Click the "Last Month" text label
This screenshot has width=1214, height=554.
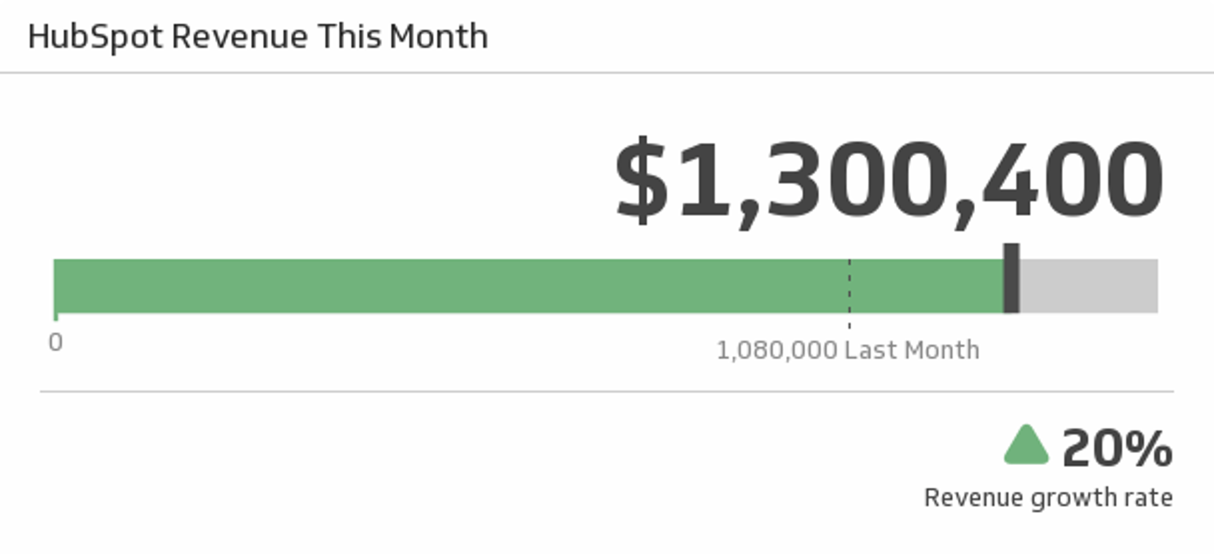tap(912, 350)
